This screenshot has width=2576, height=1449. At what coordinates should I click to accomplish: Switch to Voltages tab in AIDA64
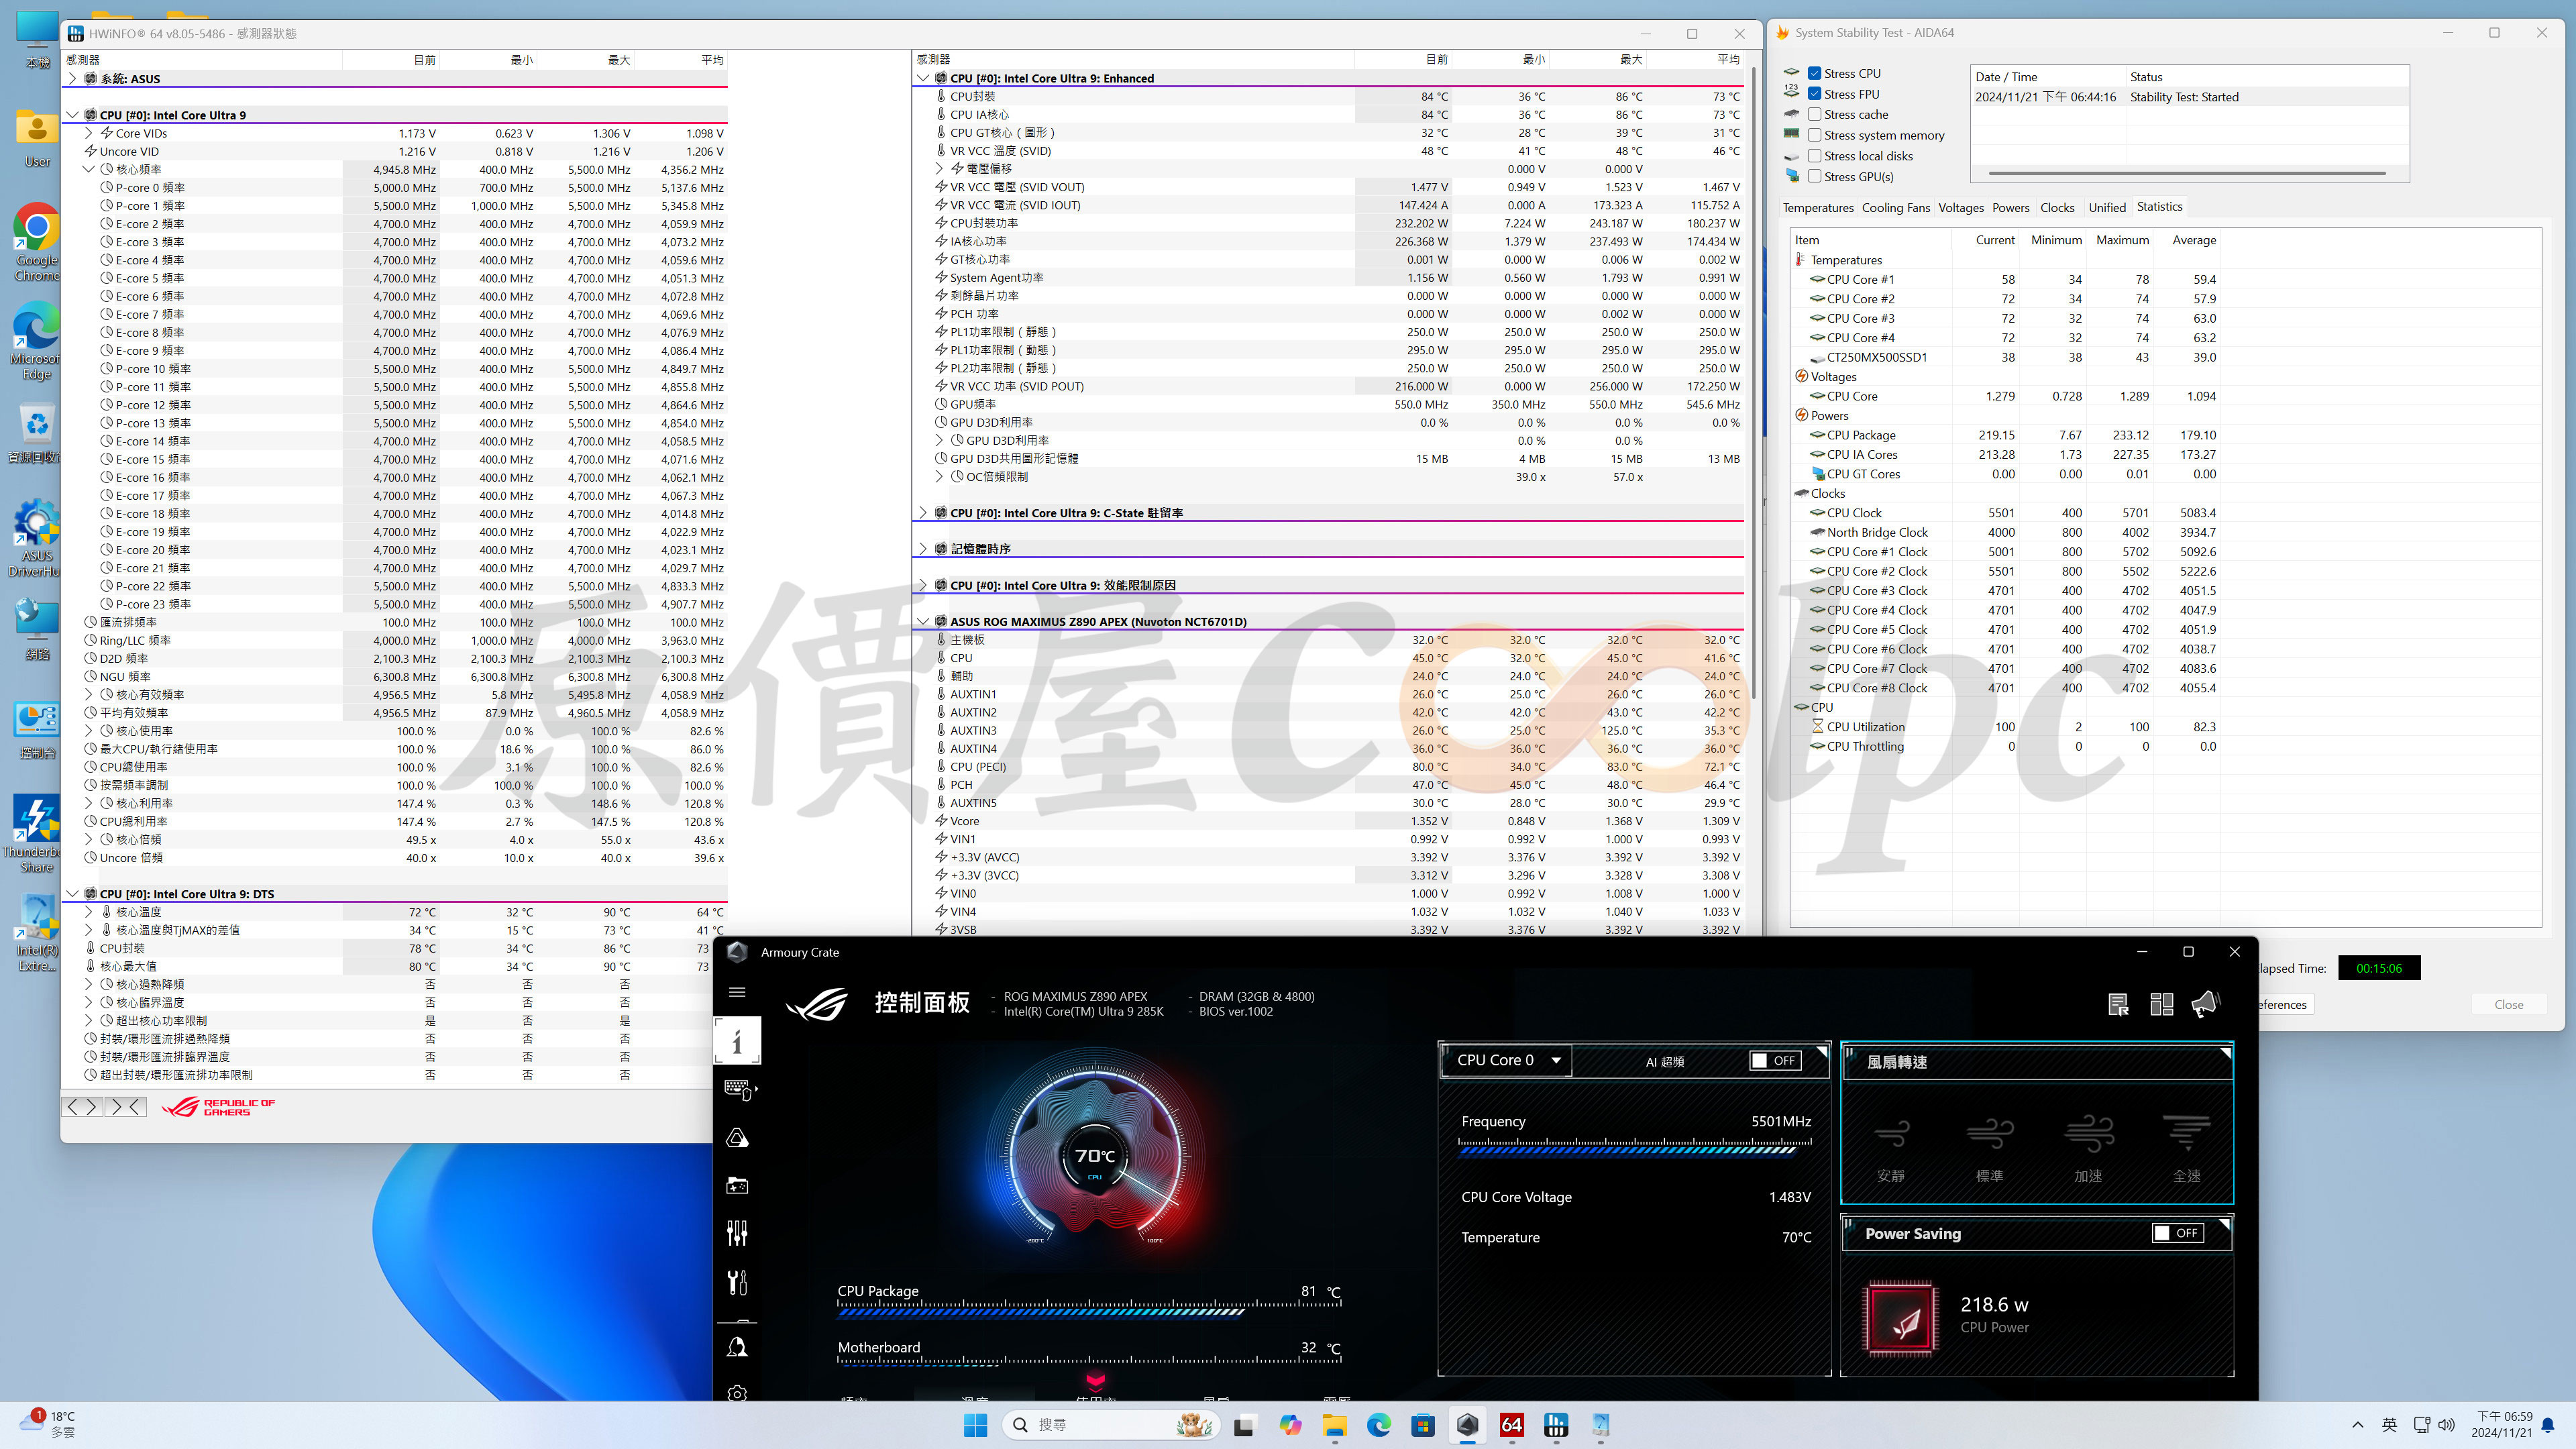coord(1960,207)
